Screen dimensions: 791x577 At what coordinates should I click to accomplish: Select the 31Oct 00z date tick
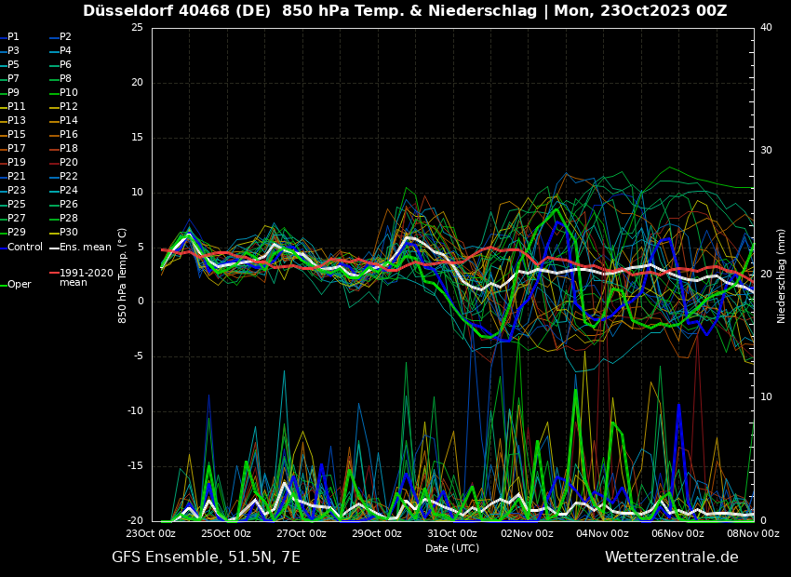[x=452, y=534]
